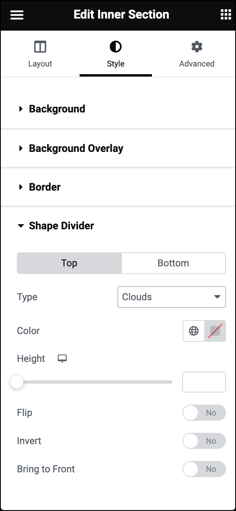Click the Style tab half-circle icon
This screenshot has height=511, width=236.
[115, 47]
